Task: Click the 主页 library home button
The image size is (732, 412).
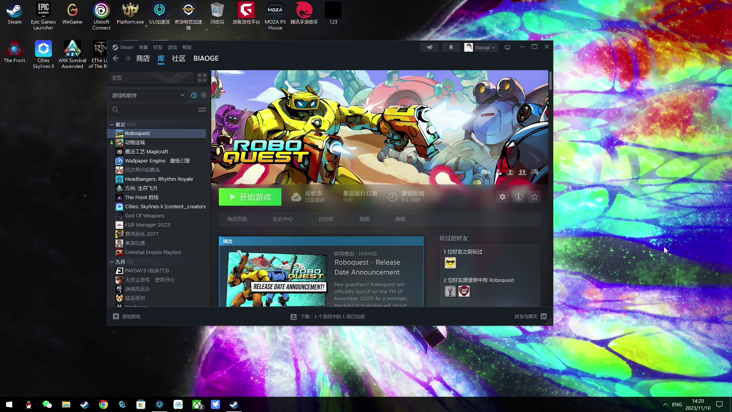Action: click(152, 78)
